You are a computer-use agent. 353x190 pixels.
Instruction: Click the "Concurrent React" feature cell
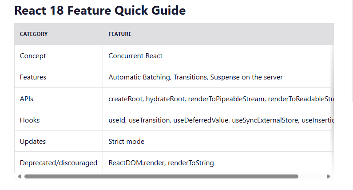pyautogui.click(x=135, y=56)
